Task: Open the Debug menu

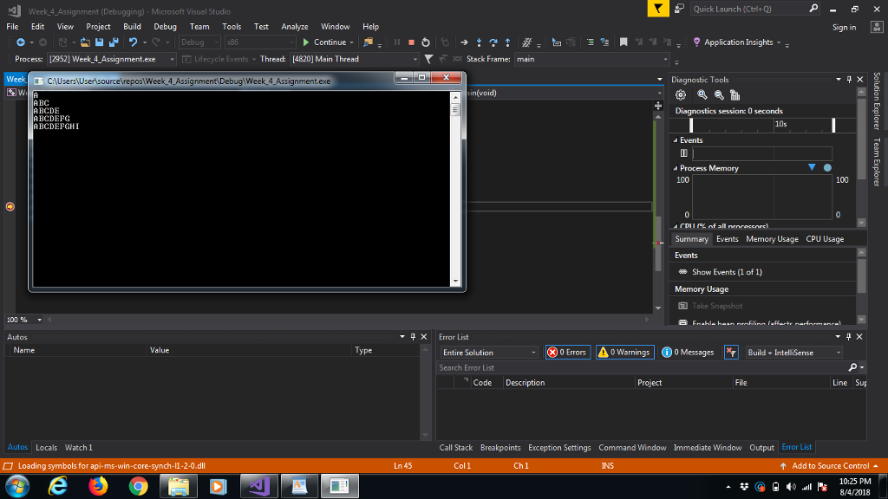Action: point(165,27)
